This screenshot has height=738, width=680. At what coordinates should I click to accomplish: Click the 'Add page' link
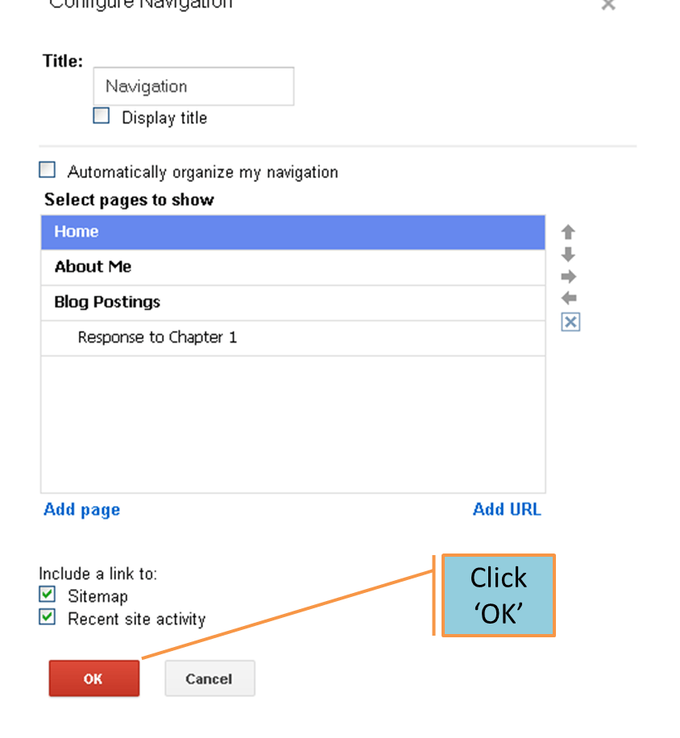pos(81,509)
